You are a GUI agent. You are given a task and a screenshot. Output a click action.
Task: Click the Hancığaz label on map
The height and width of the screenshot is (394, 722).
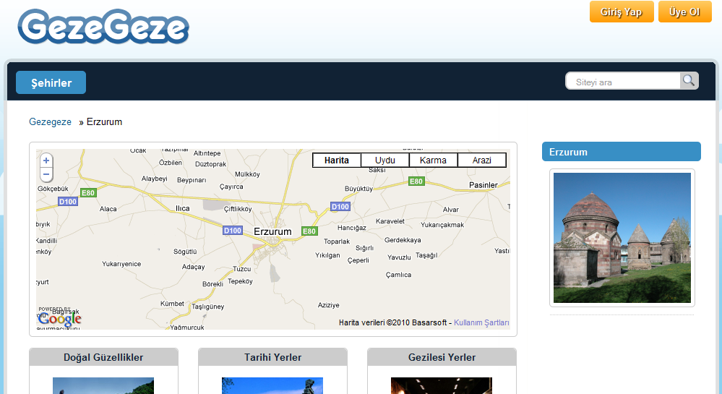(x=352, y=228)
